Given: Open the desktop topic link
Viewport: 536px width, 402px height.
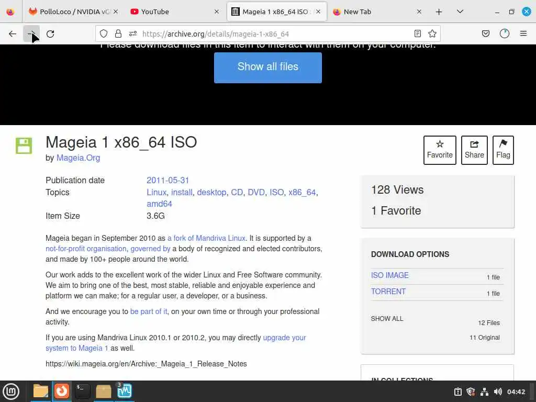Looking at the screenshot, I should click(211, 192).
